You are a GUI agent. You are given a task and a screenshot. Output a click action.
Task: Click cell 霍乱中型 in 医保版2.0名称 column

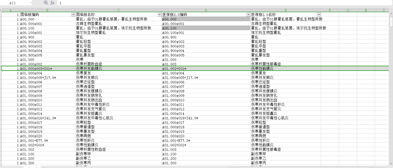point(286,46)
